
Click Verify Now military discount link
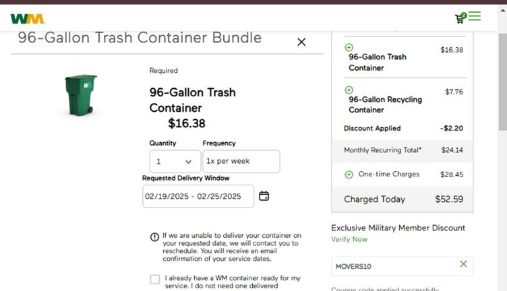pyautogui.click(x=349, y=239)
